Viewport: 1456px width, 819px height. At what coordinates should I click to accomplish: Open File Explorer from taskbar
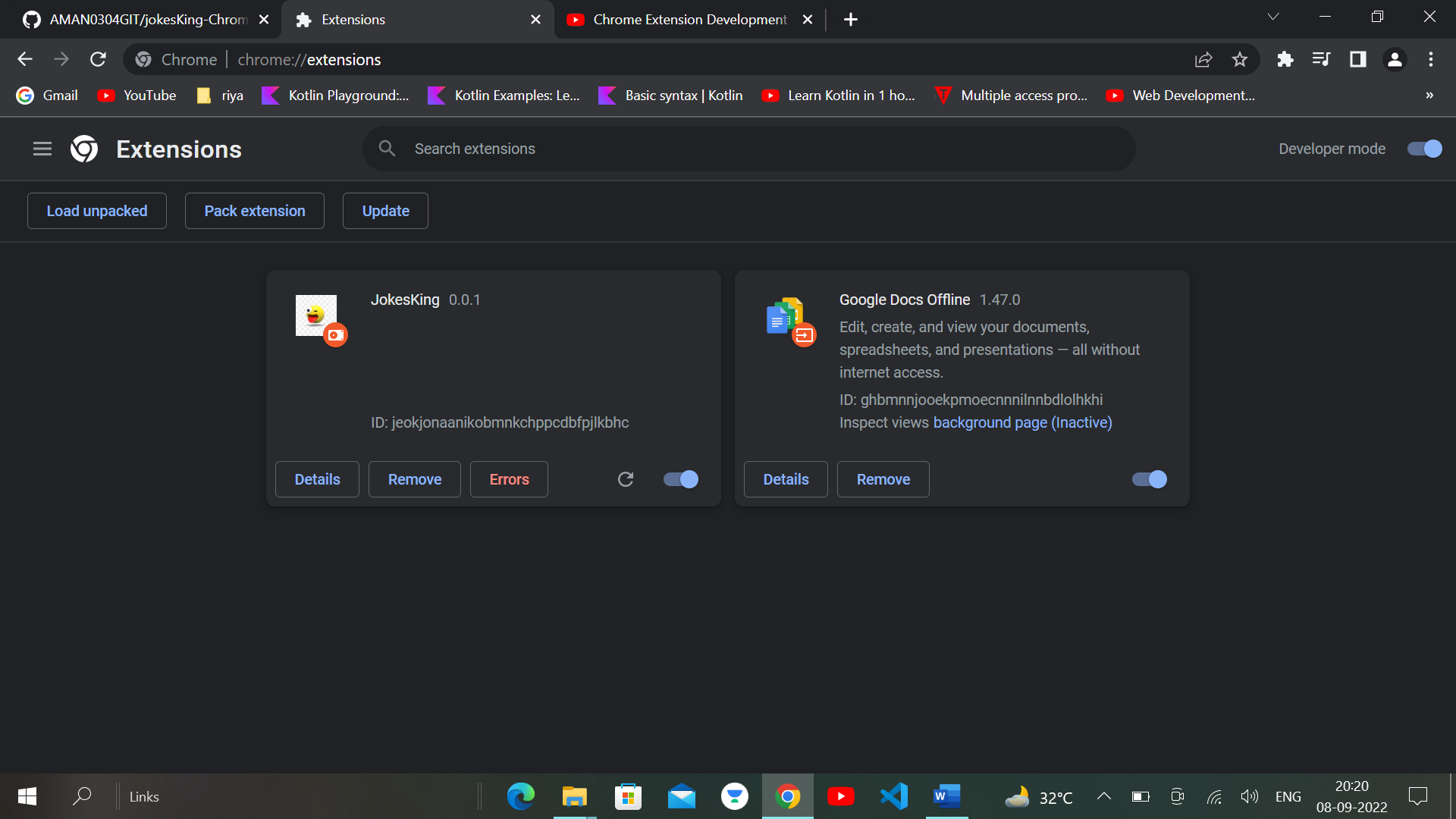(574, 796)
